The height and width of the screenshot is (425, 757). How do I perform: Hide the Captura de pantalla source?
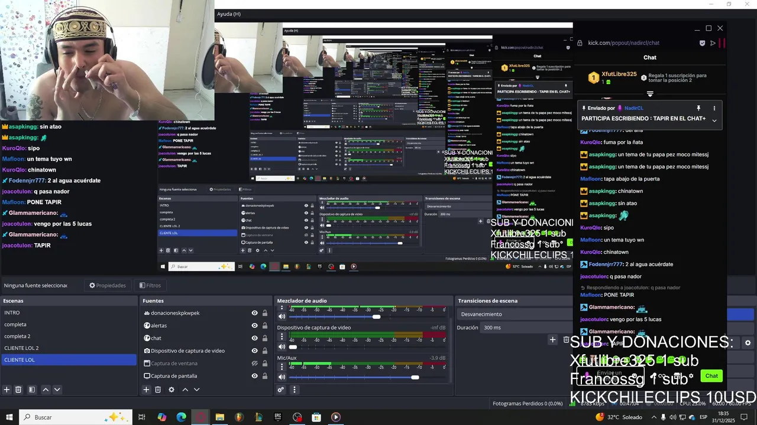click(254, 376)
